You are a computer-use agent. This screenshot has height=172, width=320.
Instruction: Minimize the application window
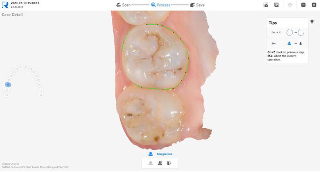(303, 5)
